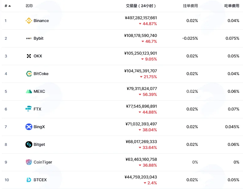243x189 pixels.
Task: Sort by 交易量 (24小时) column header
Action: point(141,6)
